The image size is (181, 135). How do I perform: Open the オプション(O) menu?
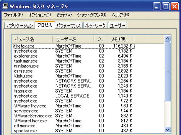coord(40,15)
